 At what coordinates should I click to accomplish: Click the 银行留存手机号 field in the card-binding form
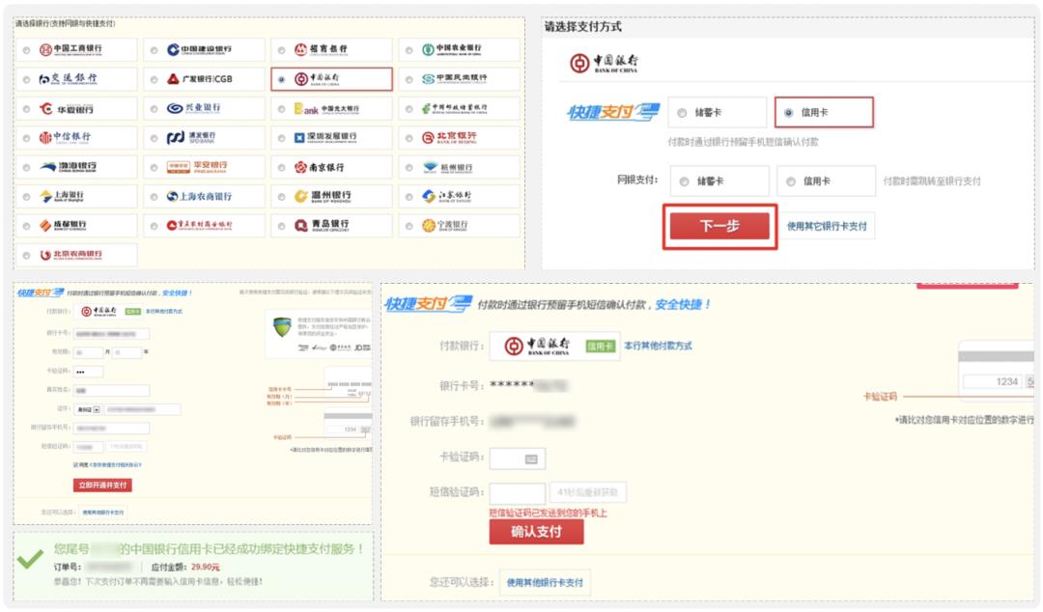(x=111, y=429)
